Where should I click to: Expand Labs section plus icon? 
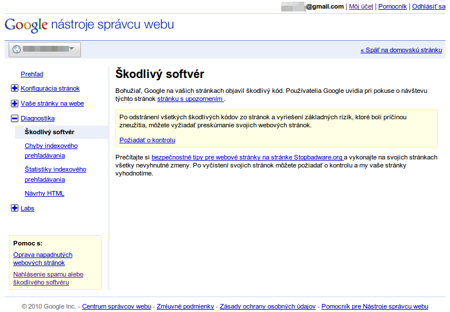click(x=15, y=208)
